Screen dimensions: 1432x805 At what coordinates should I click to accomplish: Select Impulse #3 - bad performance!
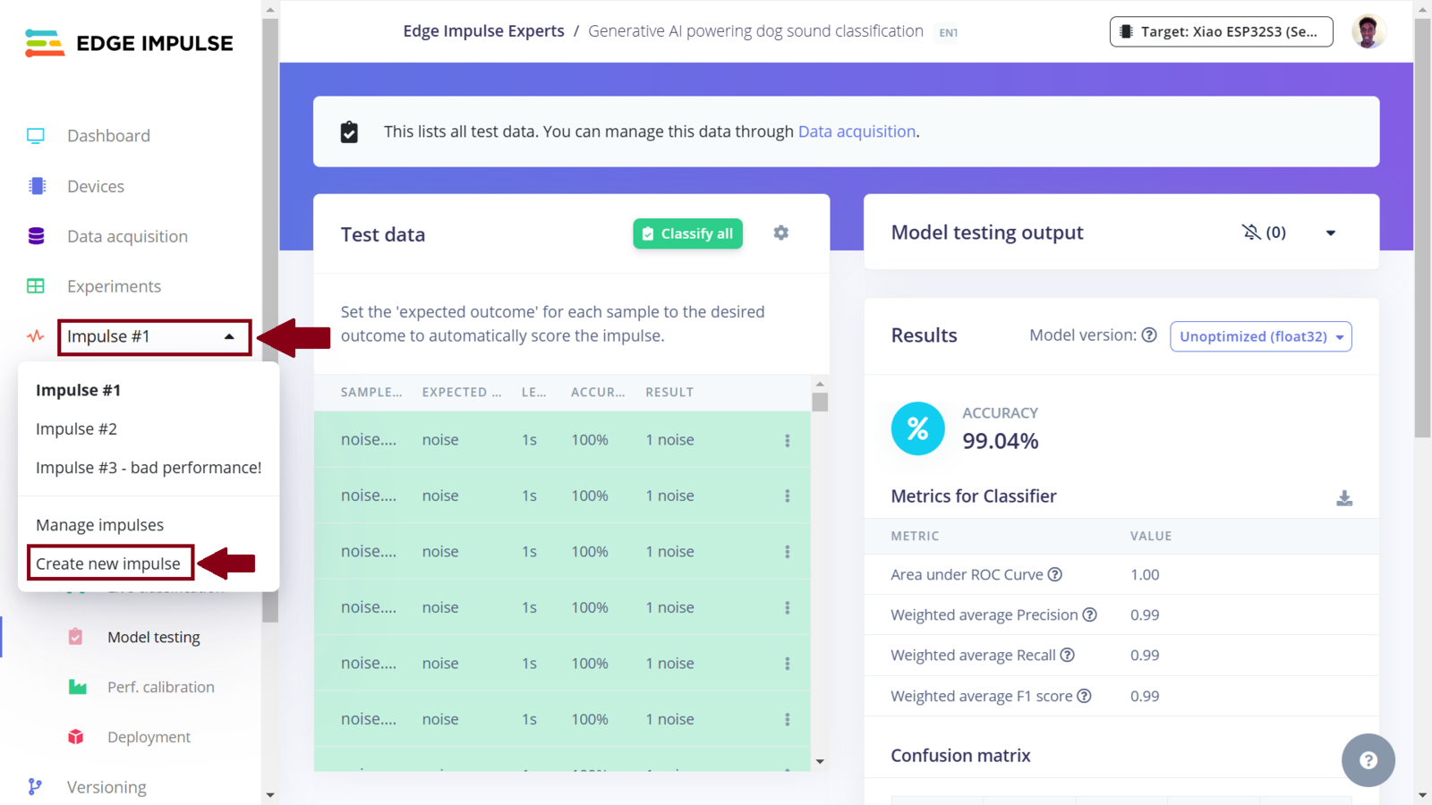[149, 468]
